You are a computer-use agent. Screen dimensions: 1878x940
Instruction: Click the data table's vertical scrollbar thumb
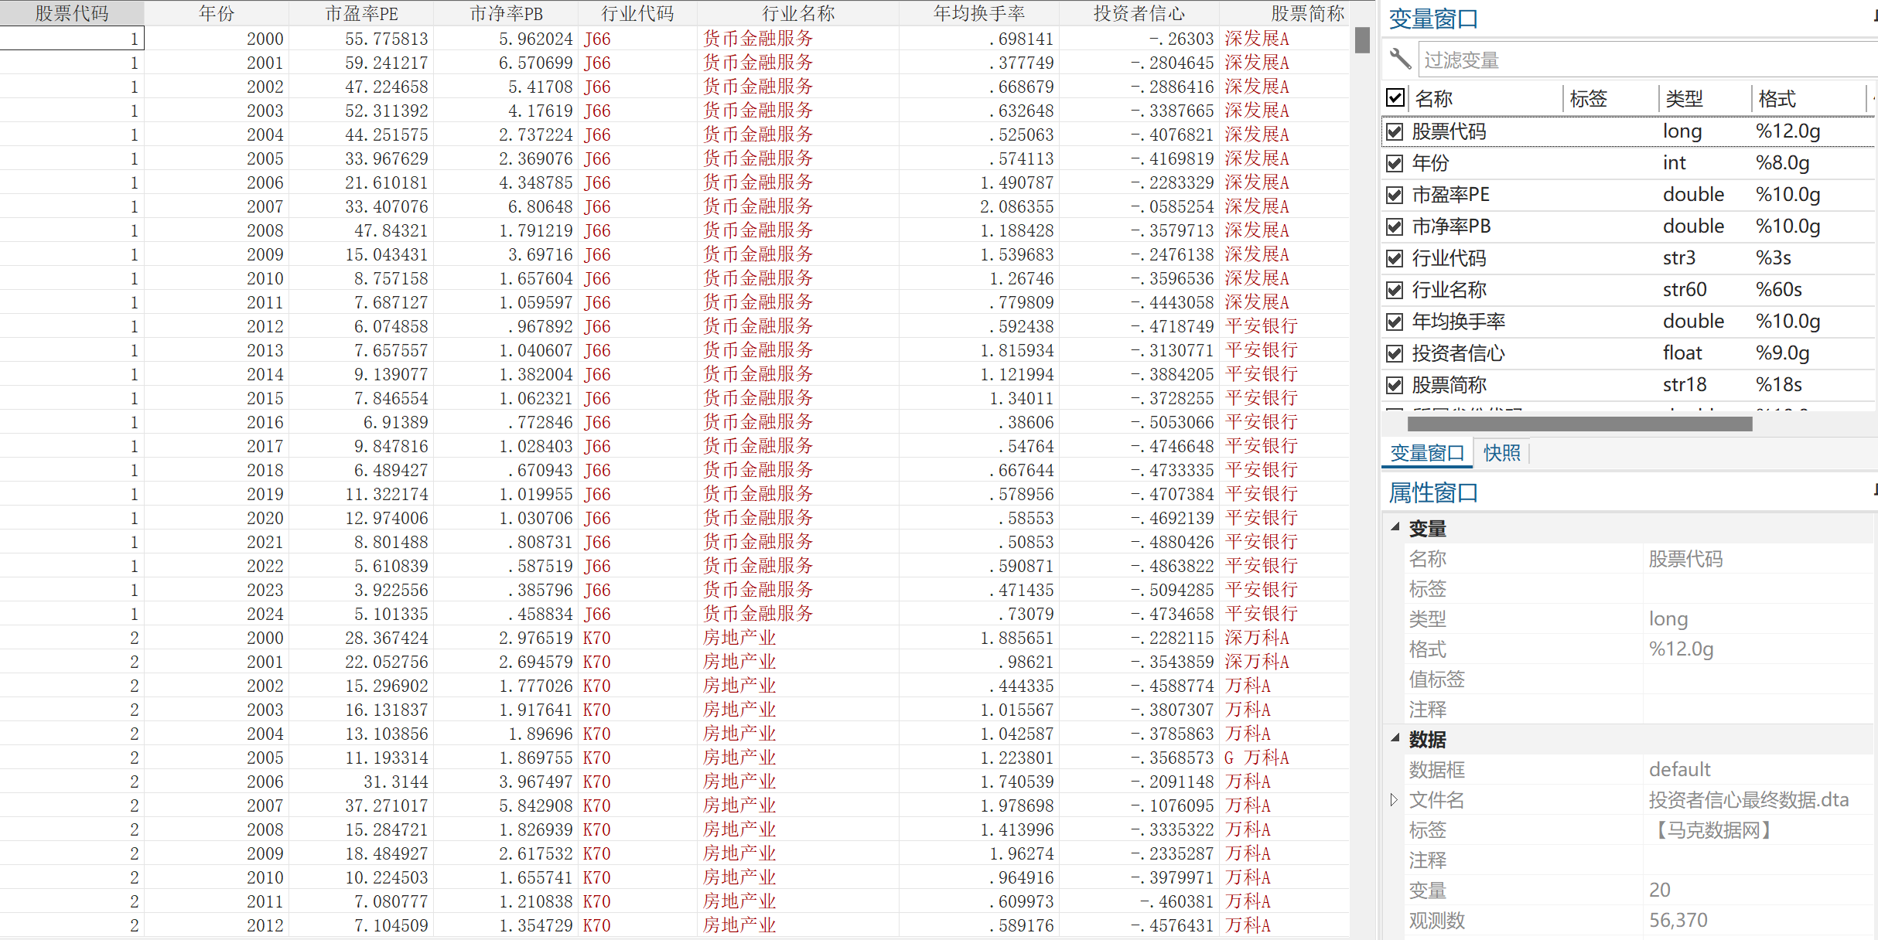click(1362, 40)
